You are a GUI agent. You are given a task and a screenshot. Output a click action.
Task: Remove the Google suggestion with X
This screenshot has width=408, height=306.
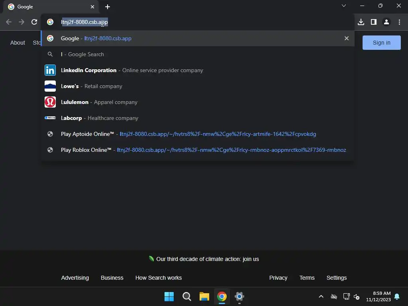[x=347, y=38]
